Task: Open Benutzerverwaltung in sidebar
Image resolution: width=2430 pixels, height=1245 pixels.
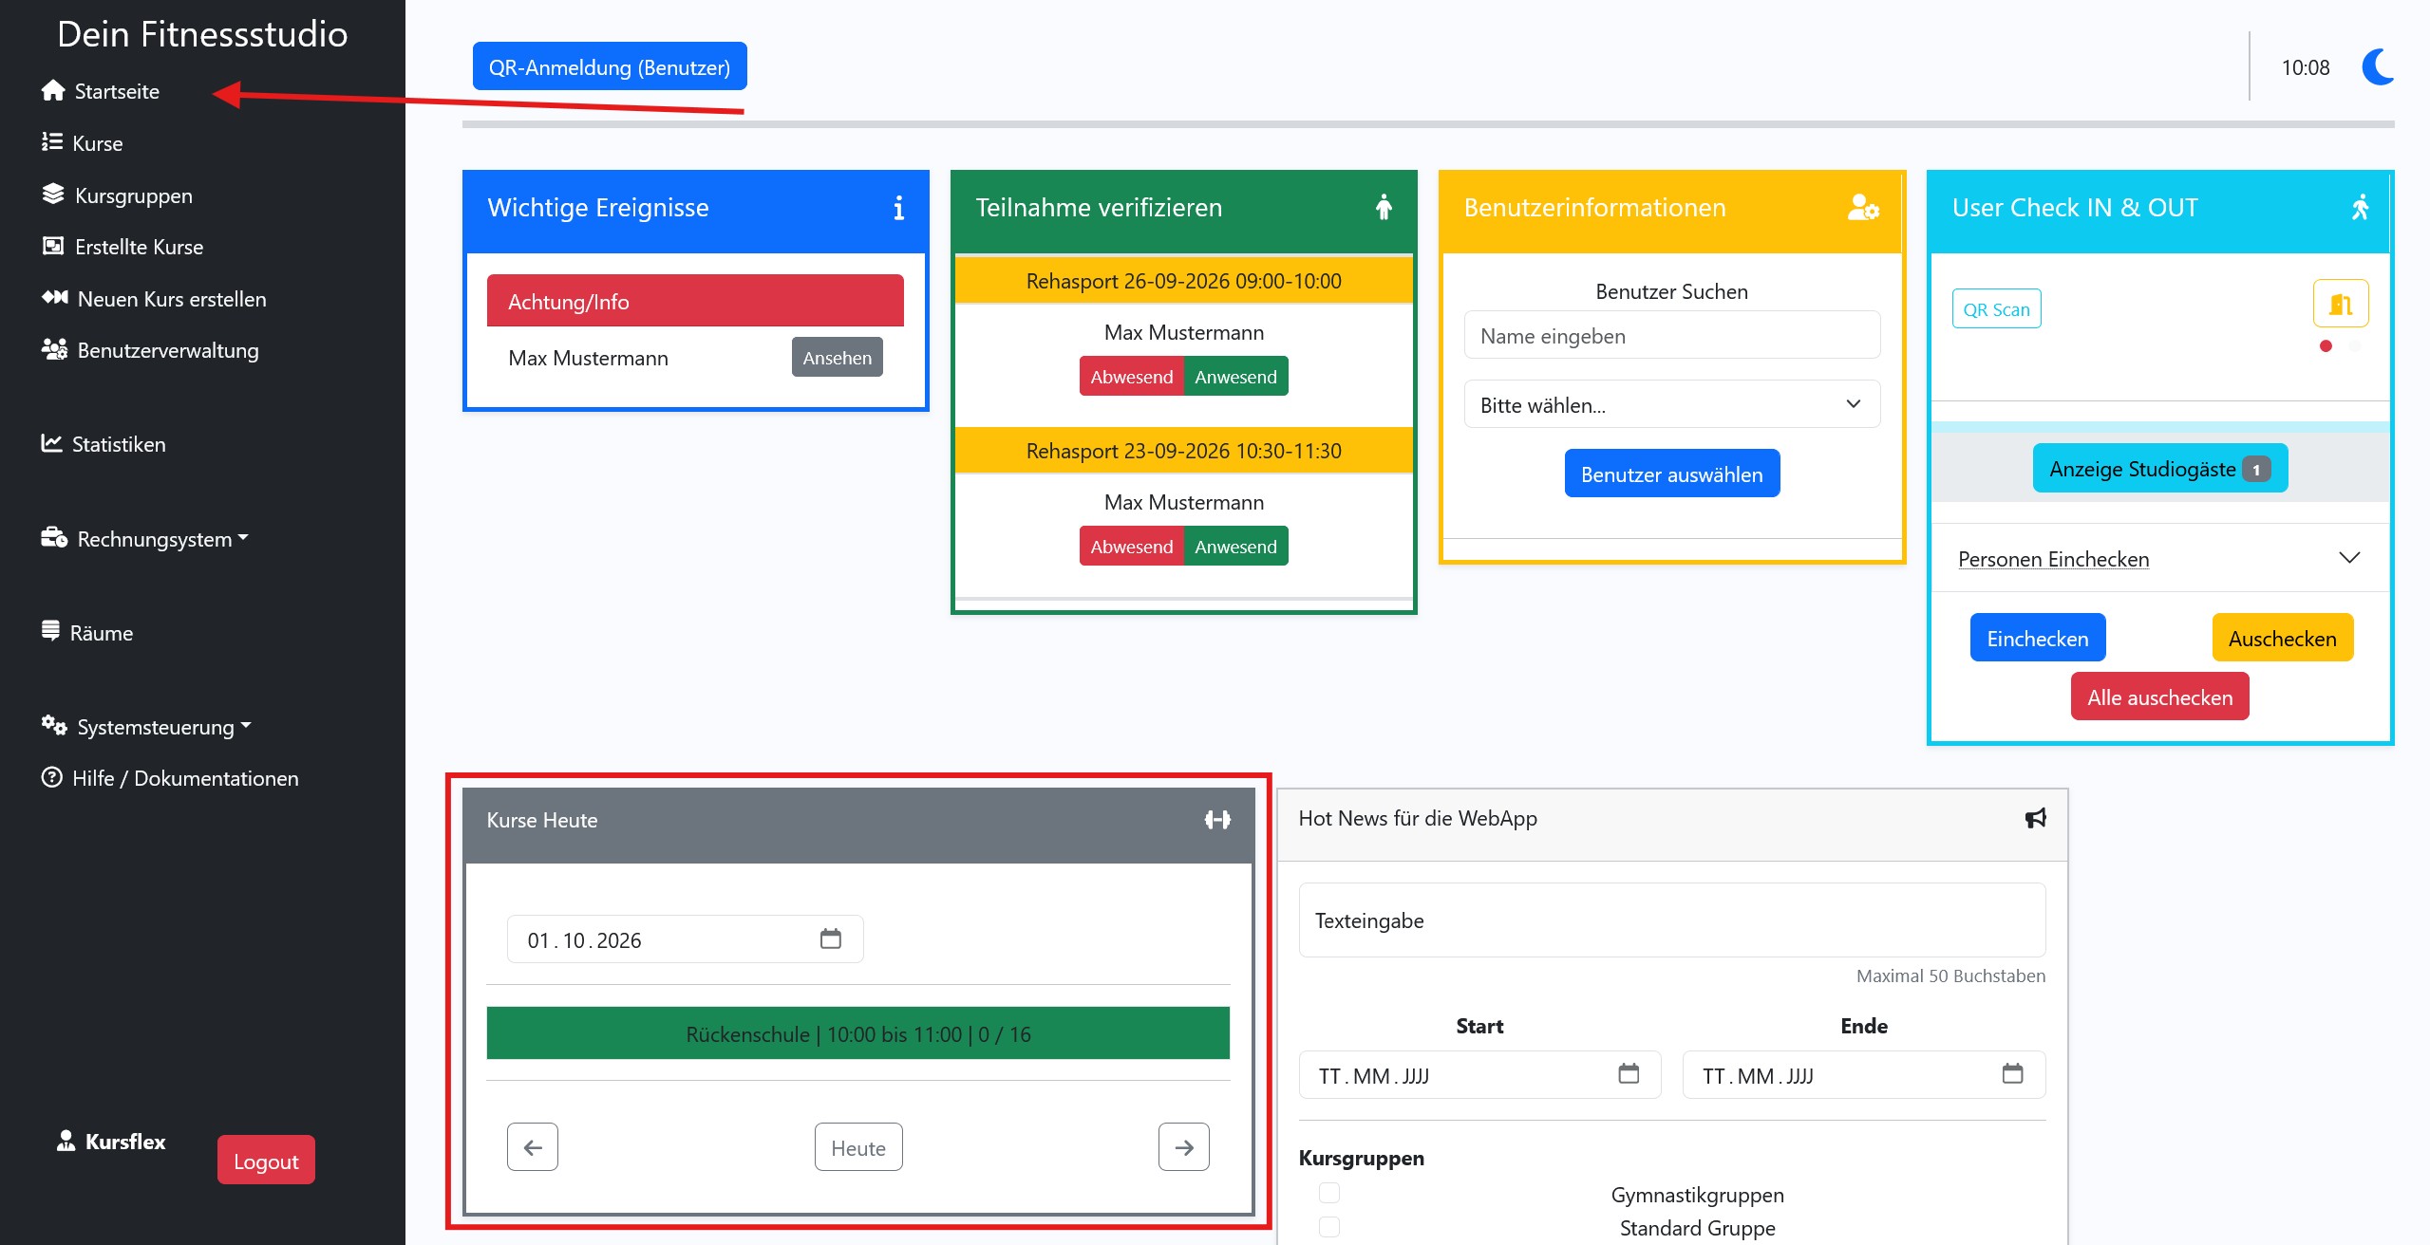Action: [x=150, y=350]
